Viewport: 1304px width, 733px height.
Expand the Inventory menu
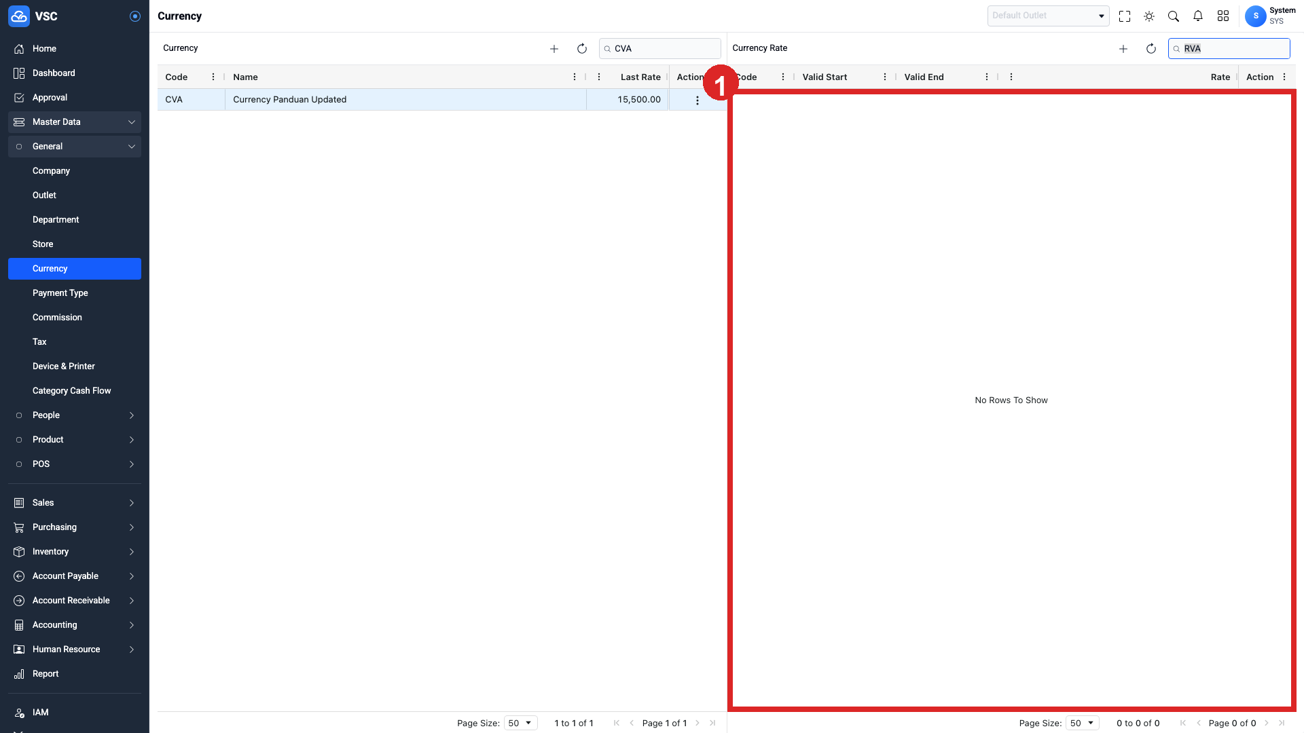pyautogui.click(x=75, y=552)
